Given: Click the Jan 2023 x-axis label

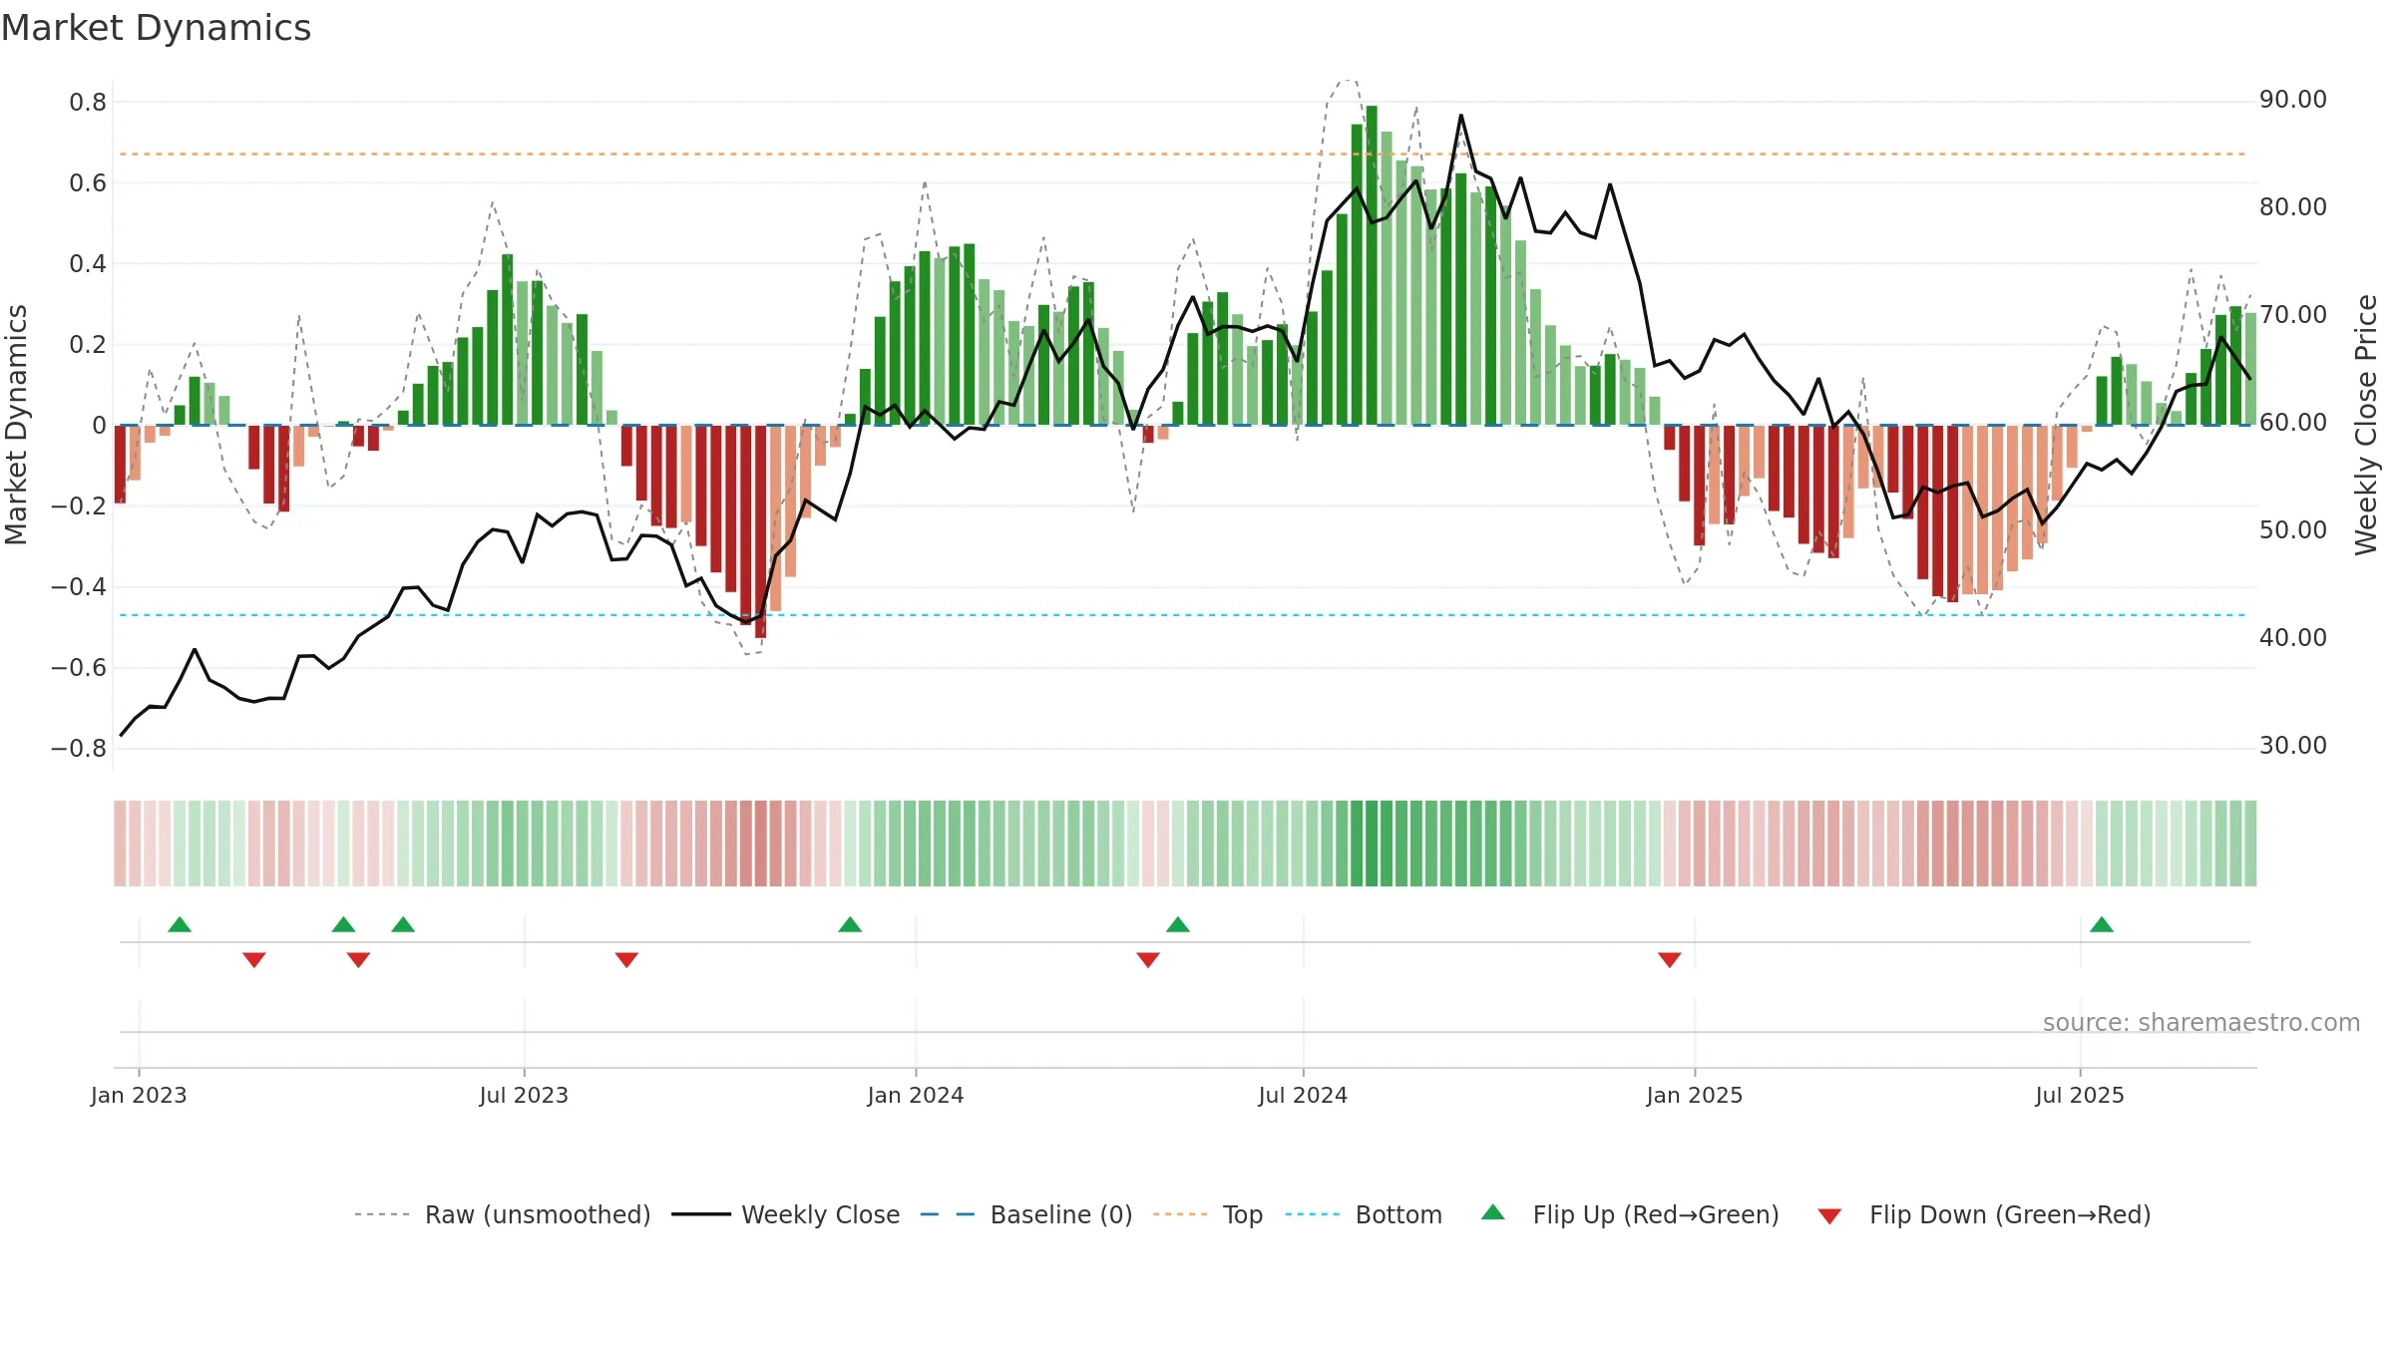Looking at the screenshot, I should [x=139, y=1095].
